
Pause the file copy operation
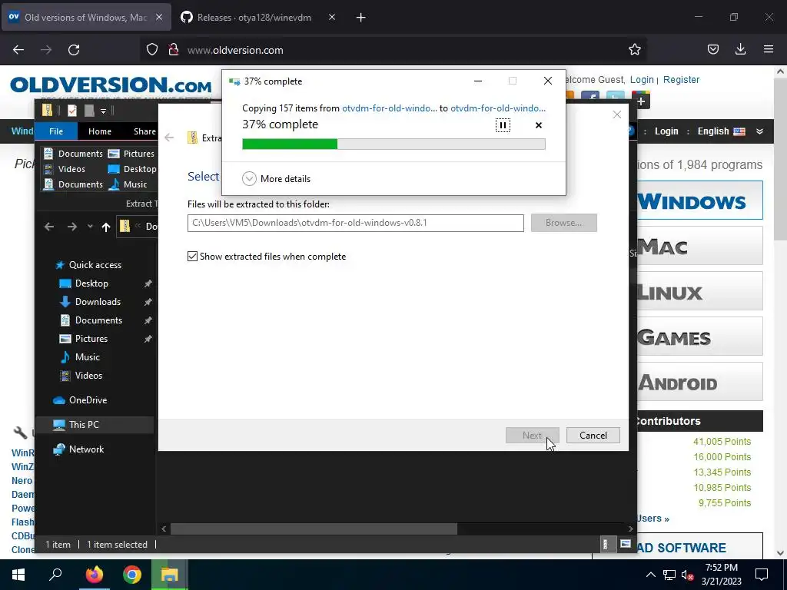tap(503, 125)
